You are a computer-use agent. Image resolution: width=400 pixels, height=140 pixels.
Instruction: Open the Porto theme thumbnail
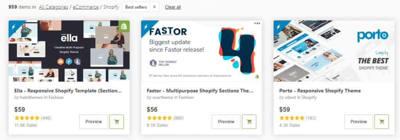334,51
